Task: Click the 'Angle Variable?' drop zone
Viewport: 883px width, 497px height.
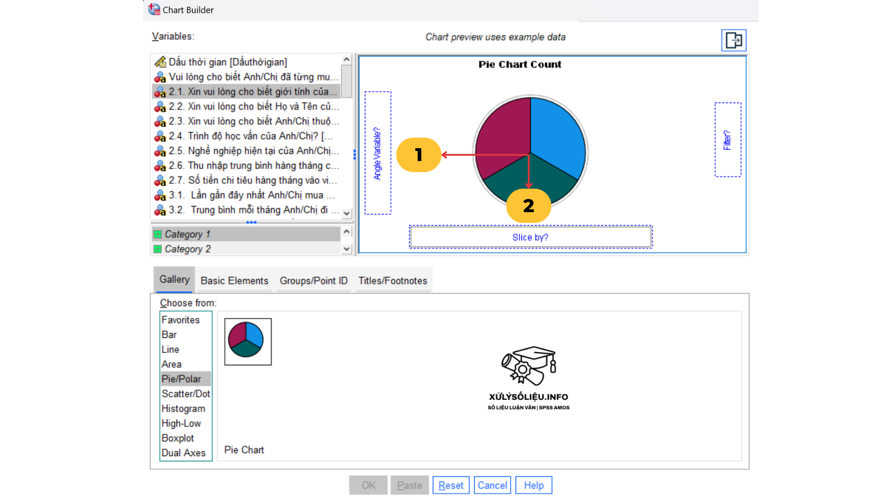Action: tap(378, 153)
